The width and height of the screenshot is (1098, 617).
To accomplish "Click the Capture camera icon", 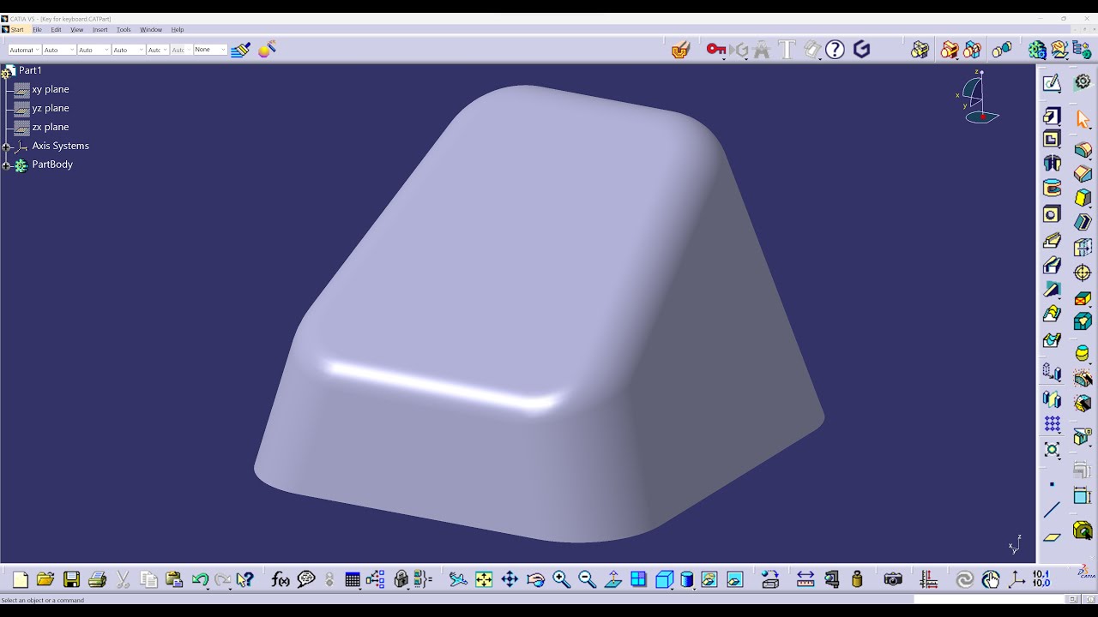I will [893, 580].
